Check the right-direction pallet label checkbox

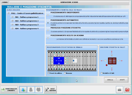click(x=119, y=61)
